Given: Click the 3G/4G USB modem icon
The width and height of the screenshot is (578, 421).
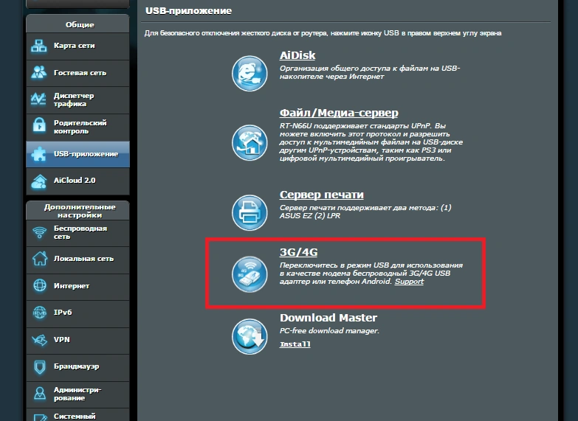Looking at the screenshot, I should 250,274.
